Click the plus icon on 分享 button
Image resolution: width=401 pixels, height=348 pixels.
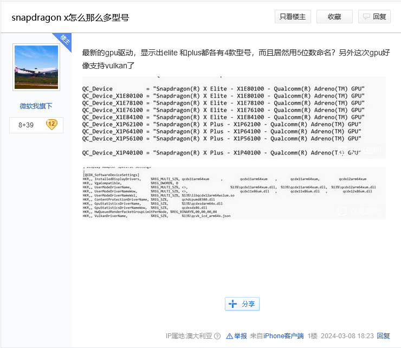(x=233, y=304)
